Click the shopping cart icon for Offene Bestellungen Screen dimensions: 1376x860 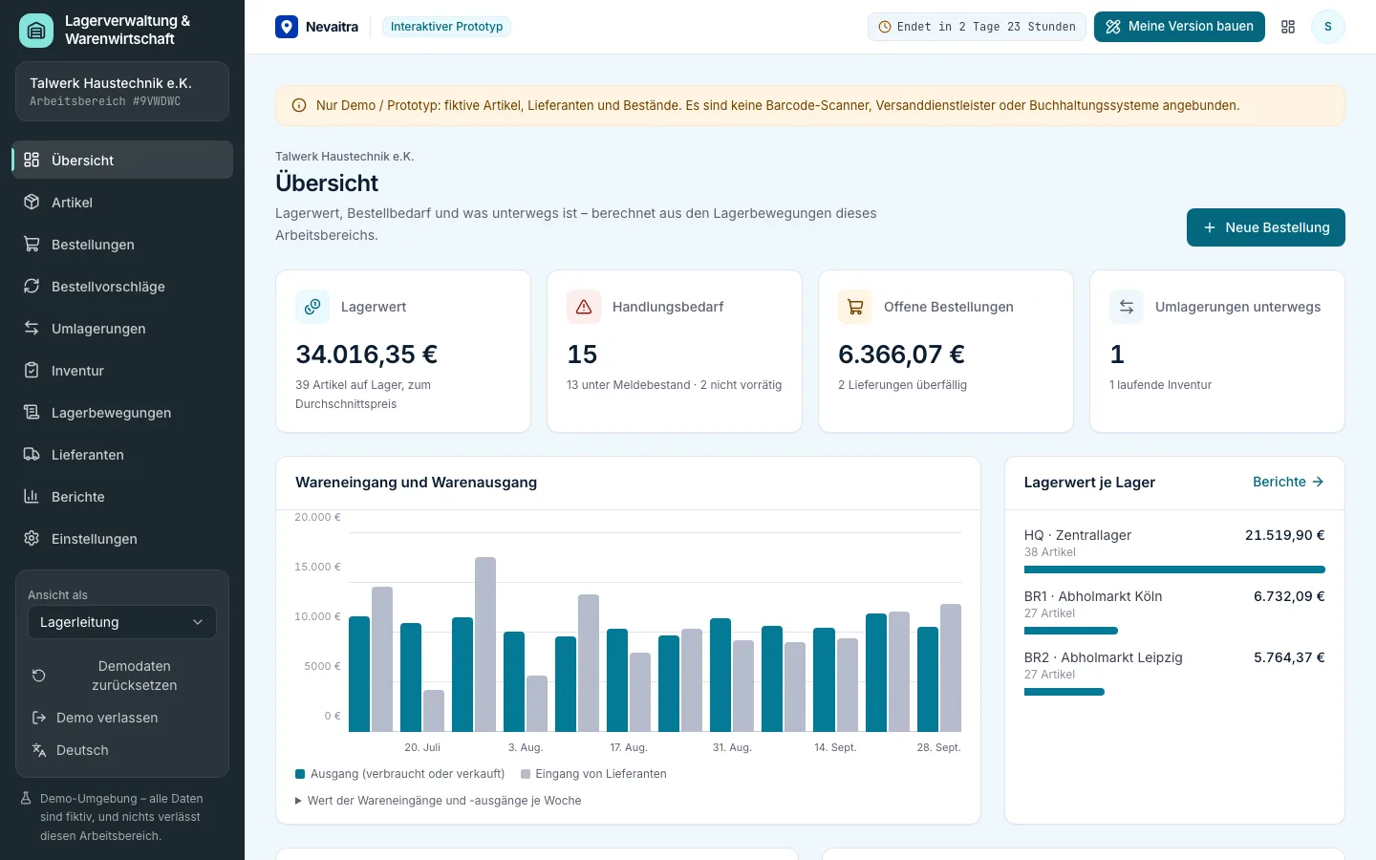pos(855,307)
